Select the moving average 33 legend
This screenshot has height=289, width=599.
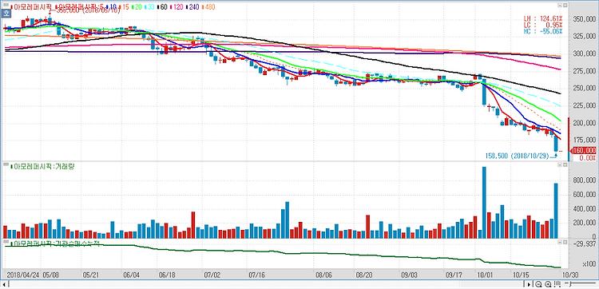pos(149,7)
